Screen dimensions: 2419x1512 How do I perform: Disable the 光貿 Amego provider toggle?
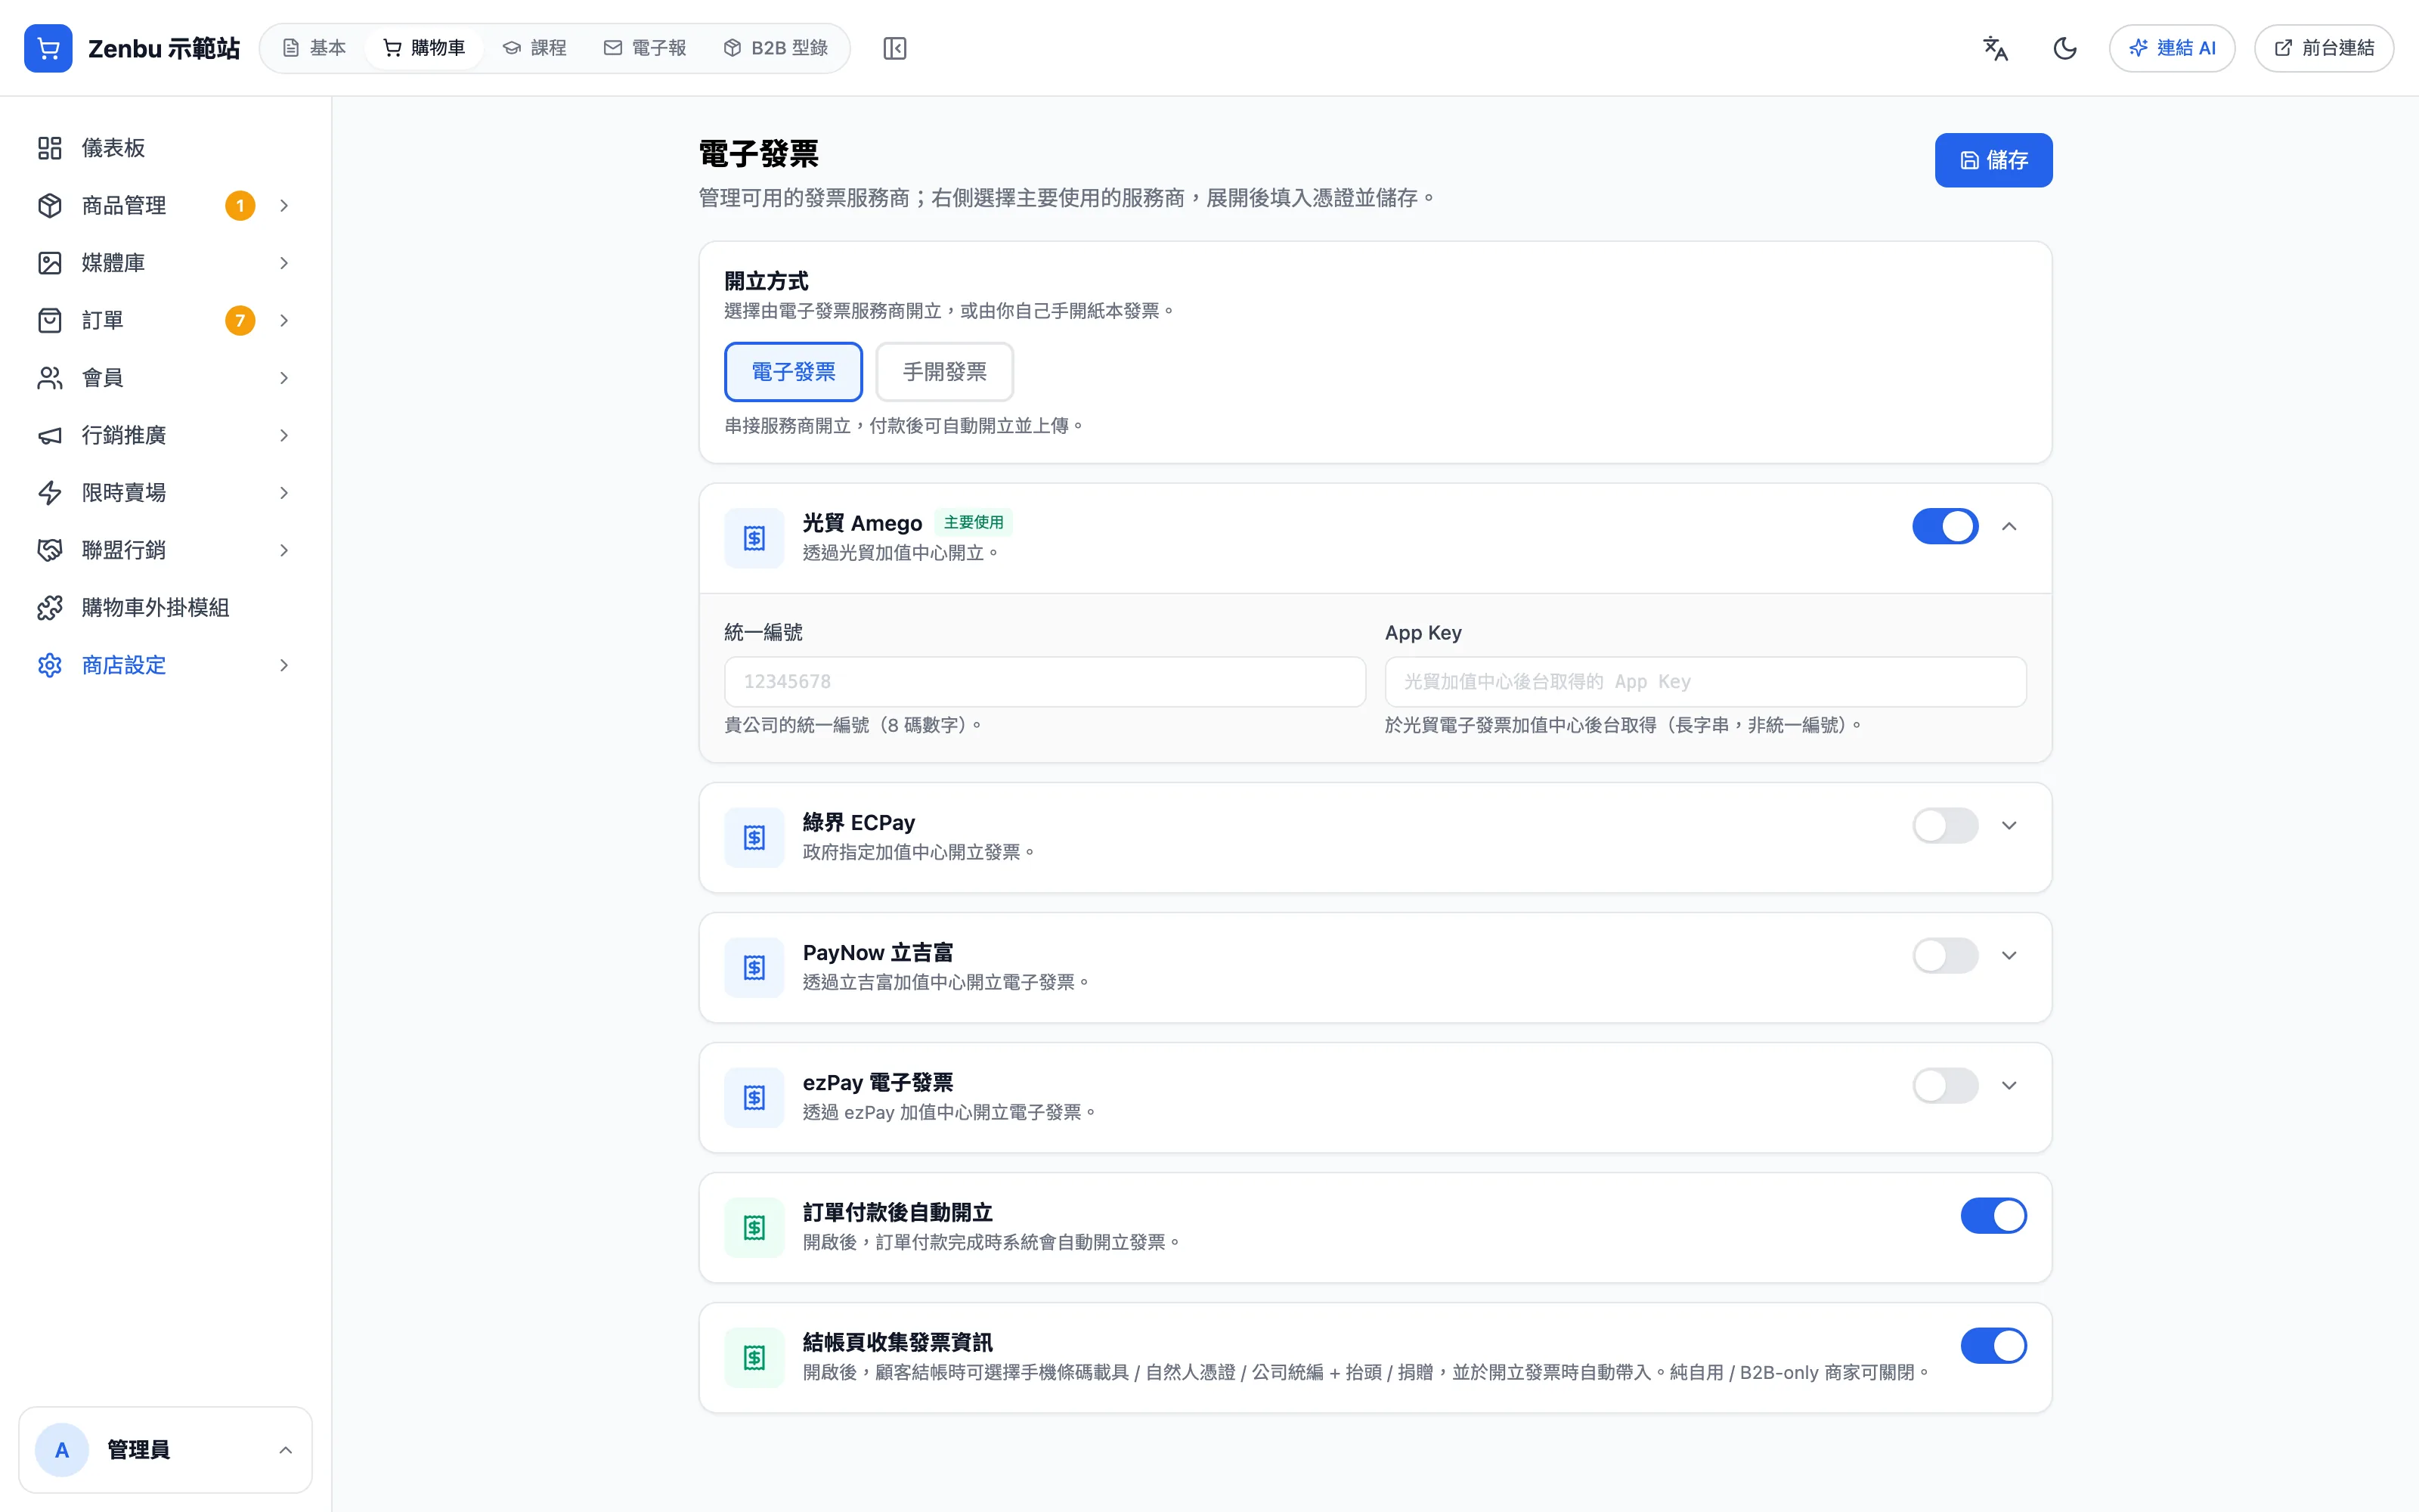click(x=1944, y=526)
